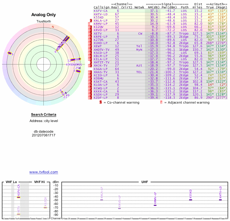The image size is (230, 221).
Task: Select the KZDF-LP callsign
Action: pyautogui.click(x=100, y=98)
